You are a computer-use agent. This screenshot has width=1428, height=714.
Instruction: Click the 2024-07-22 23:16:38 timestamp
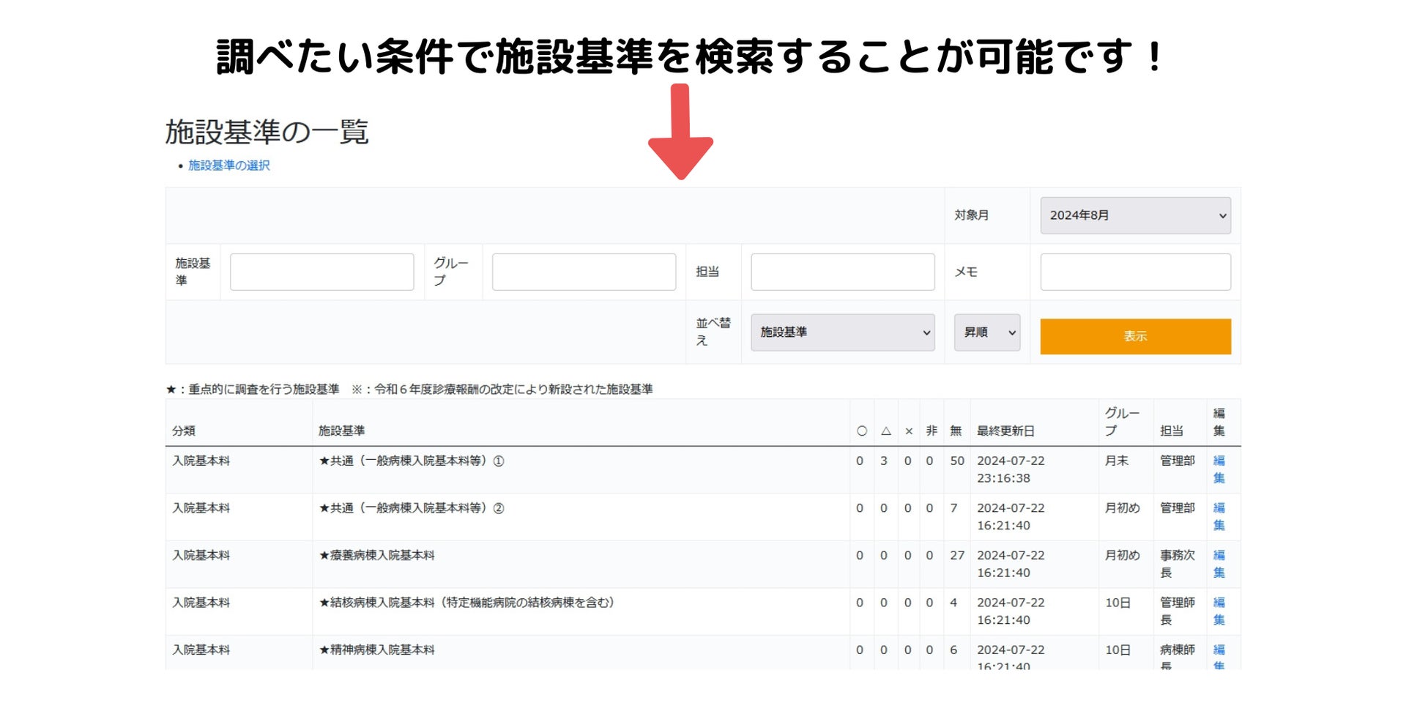coord(1011,469)
